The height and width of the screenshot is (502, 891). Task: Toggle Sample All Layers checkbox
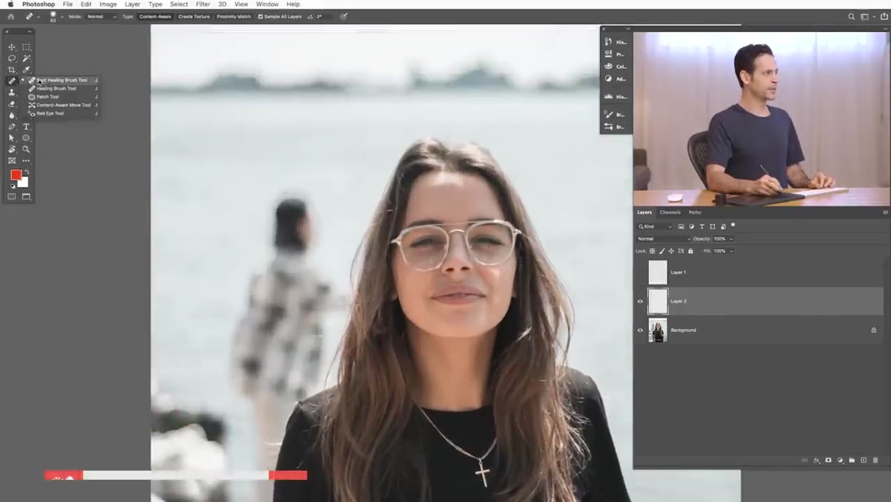coord(261,16)
